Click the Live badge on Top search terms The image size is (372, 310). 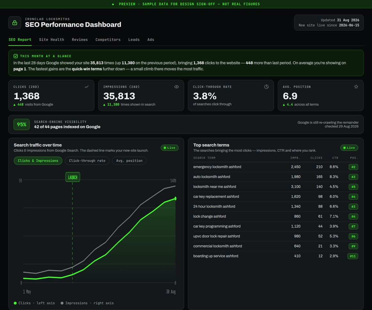pyautogui.click(x=349, y=148)
